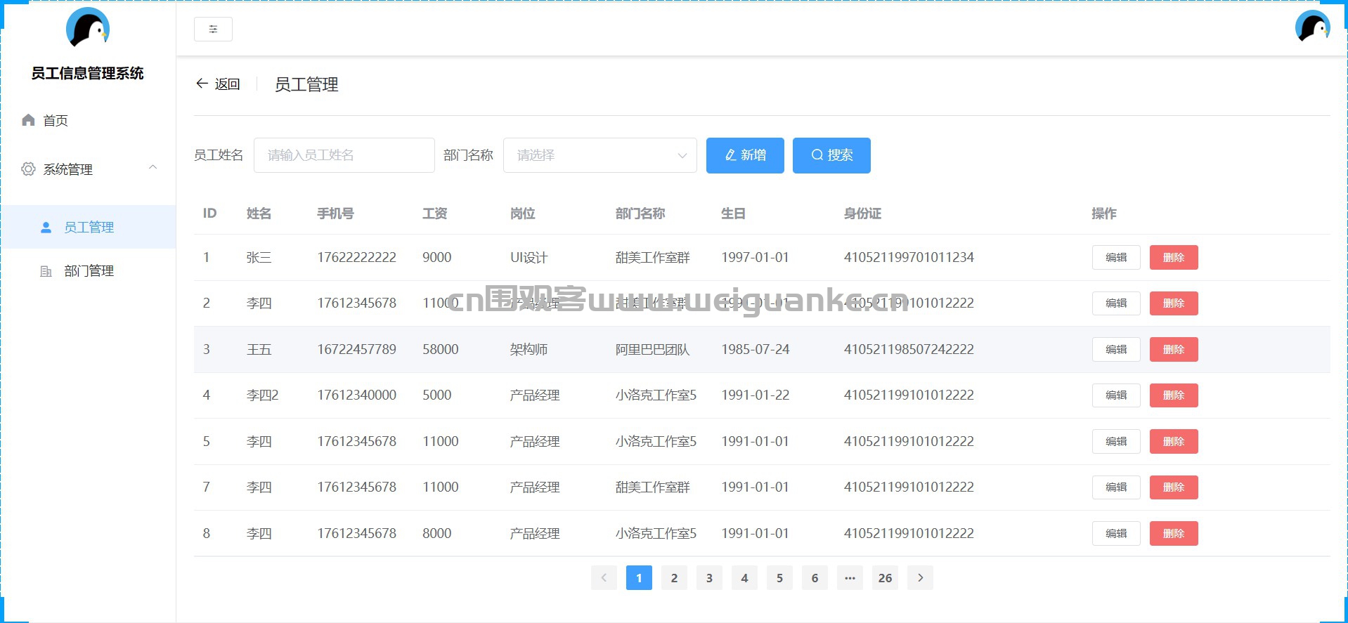Image resolution: width=1348 pixels, height=623 pixels.
Task: Focus the 员工姓名 input field
Action: [344, 155]
